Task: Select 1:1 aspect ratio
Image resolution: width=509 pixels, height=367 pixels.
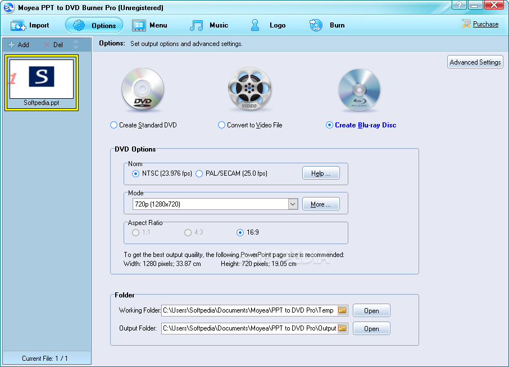Action: click(141, 232)
